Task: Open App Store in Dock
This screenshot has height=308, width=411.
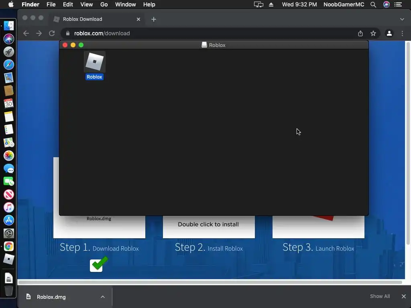Action: click(x=9, y=220)
